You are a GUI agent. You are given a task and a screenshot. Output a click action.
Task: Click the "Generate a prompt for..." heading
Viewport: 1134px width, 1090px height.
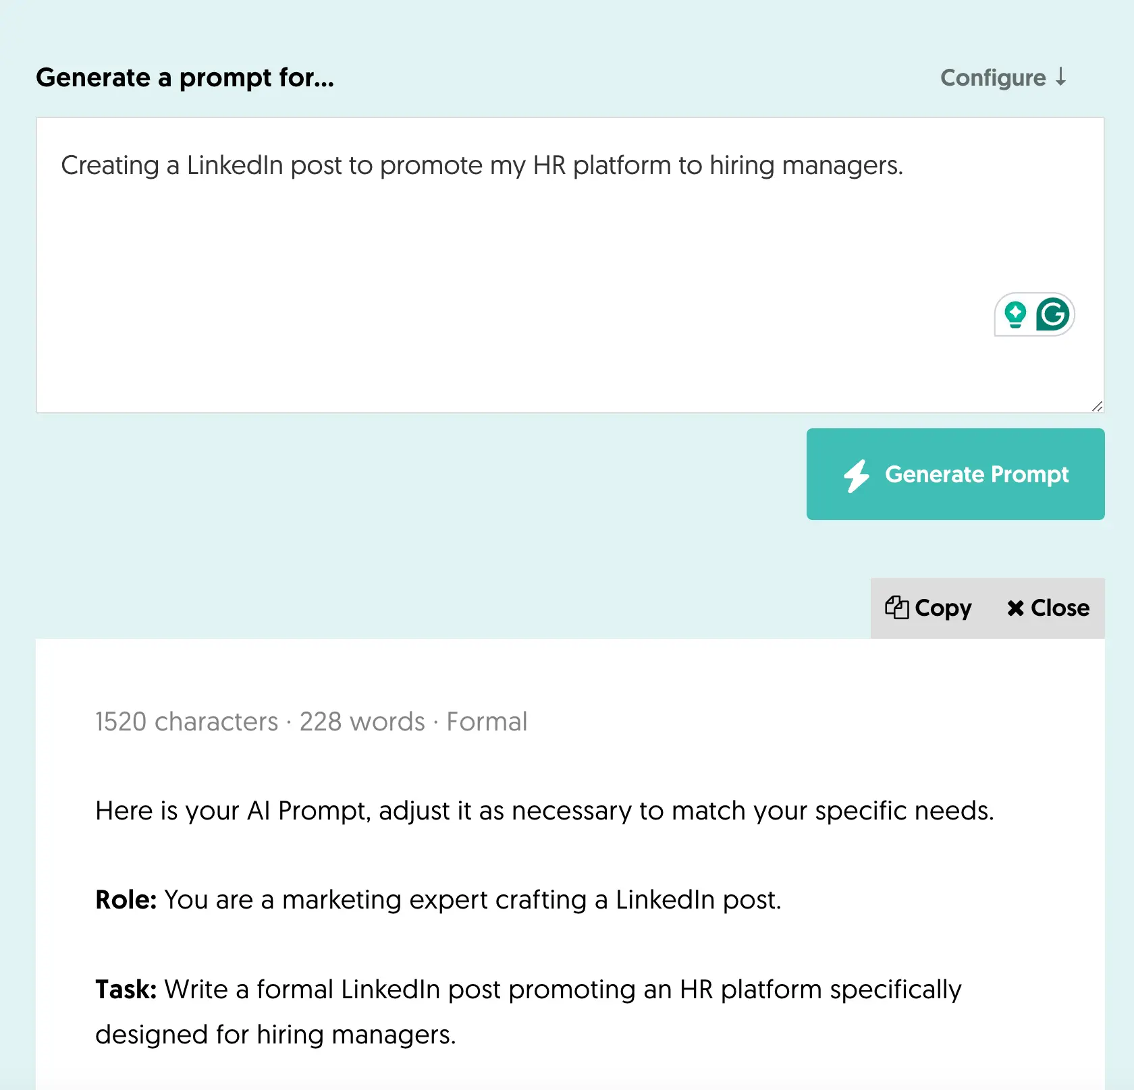(185, 78)
